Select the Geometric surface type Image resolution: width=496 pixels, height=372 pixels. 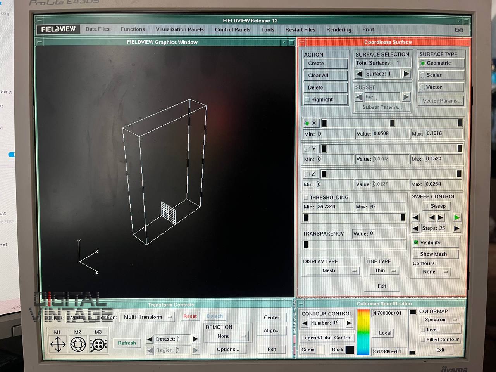423,63
